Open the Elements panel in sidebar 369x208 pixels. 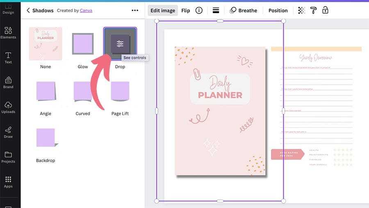pos(8,33)
